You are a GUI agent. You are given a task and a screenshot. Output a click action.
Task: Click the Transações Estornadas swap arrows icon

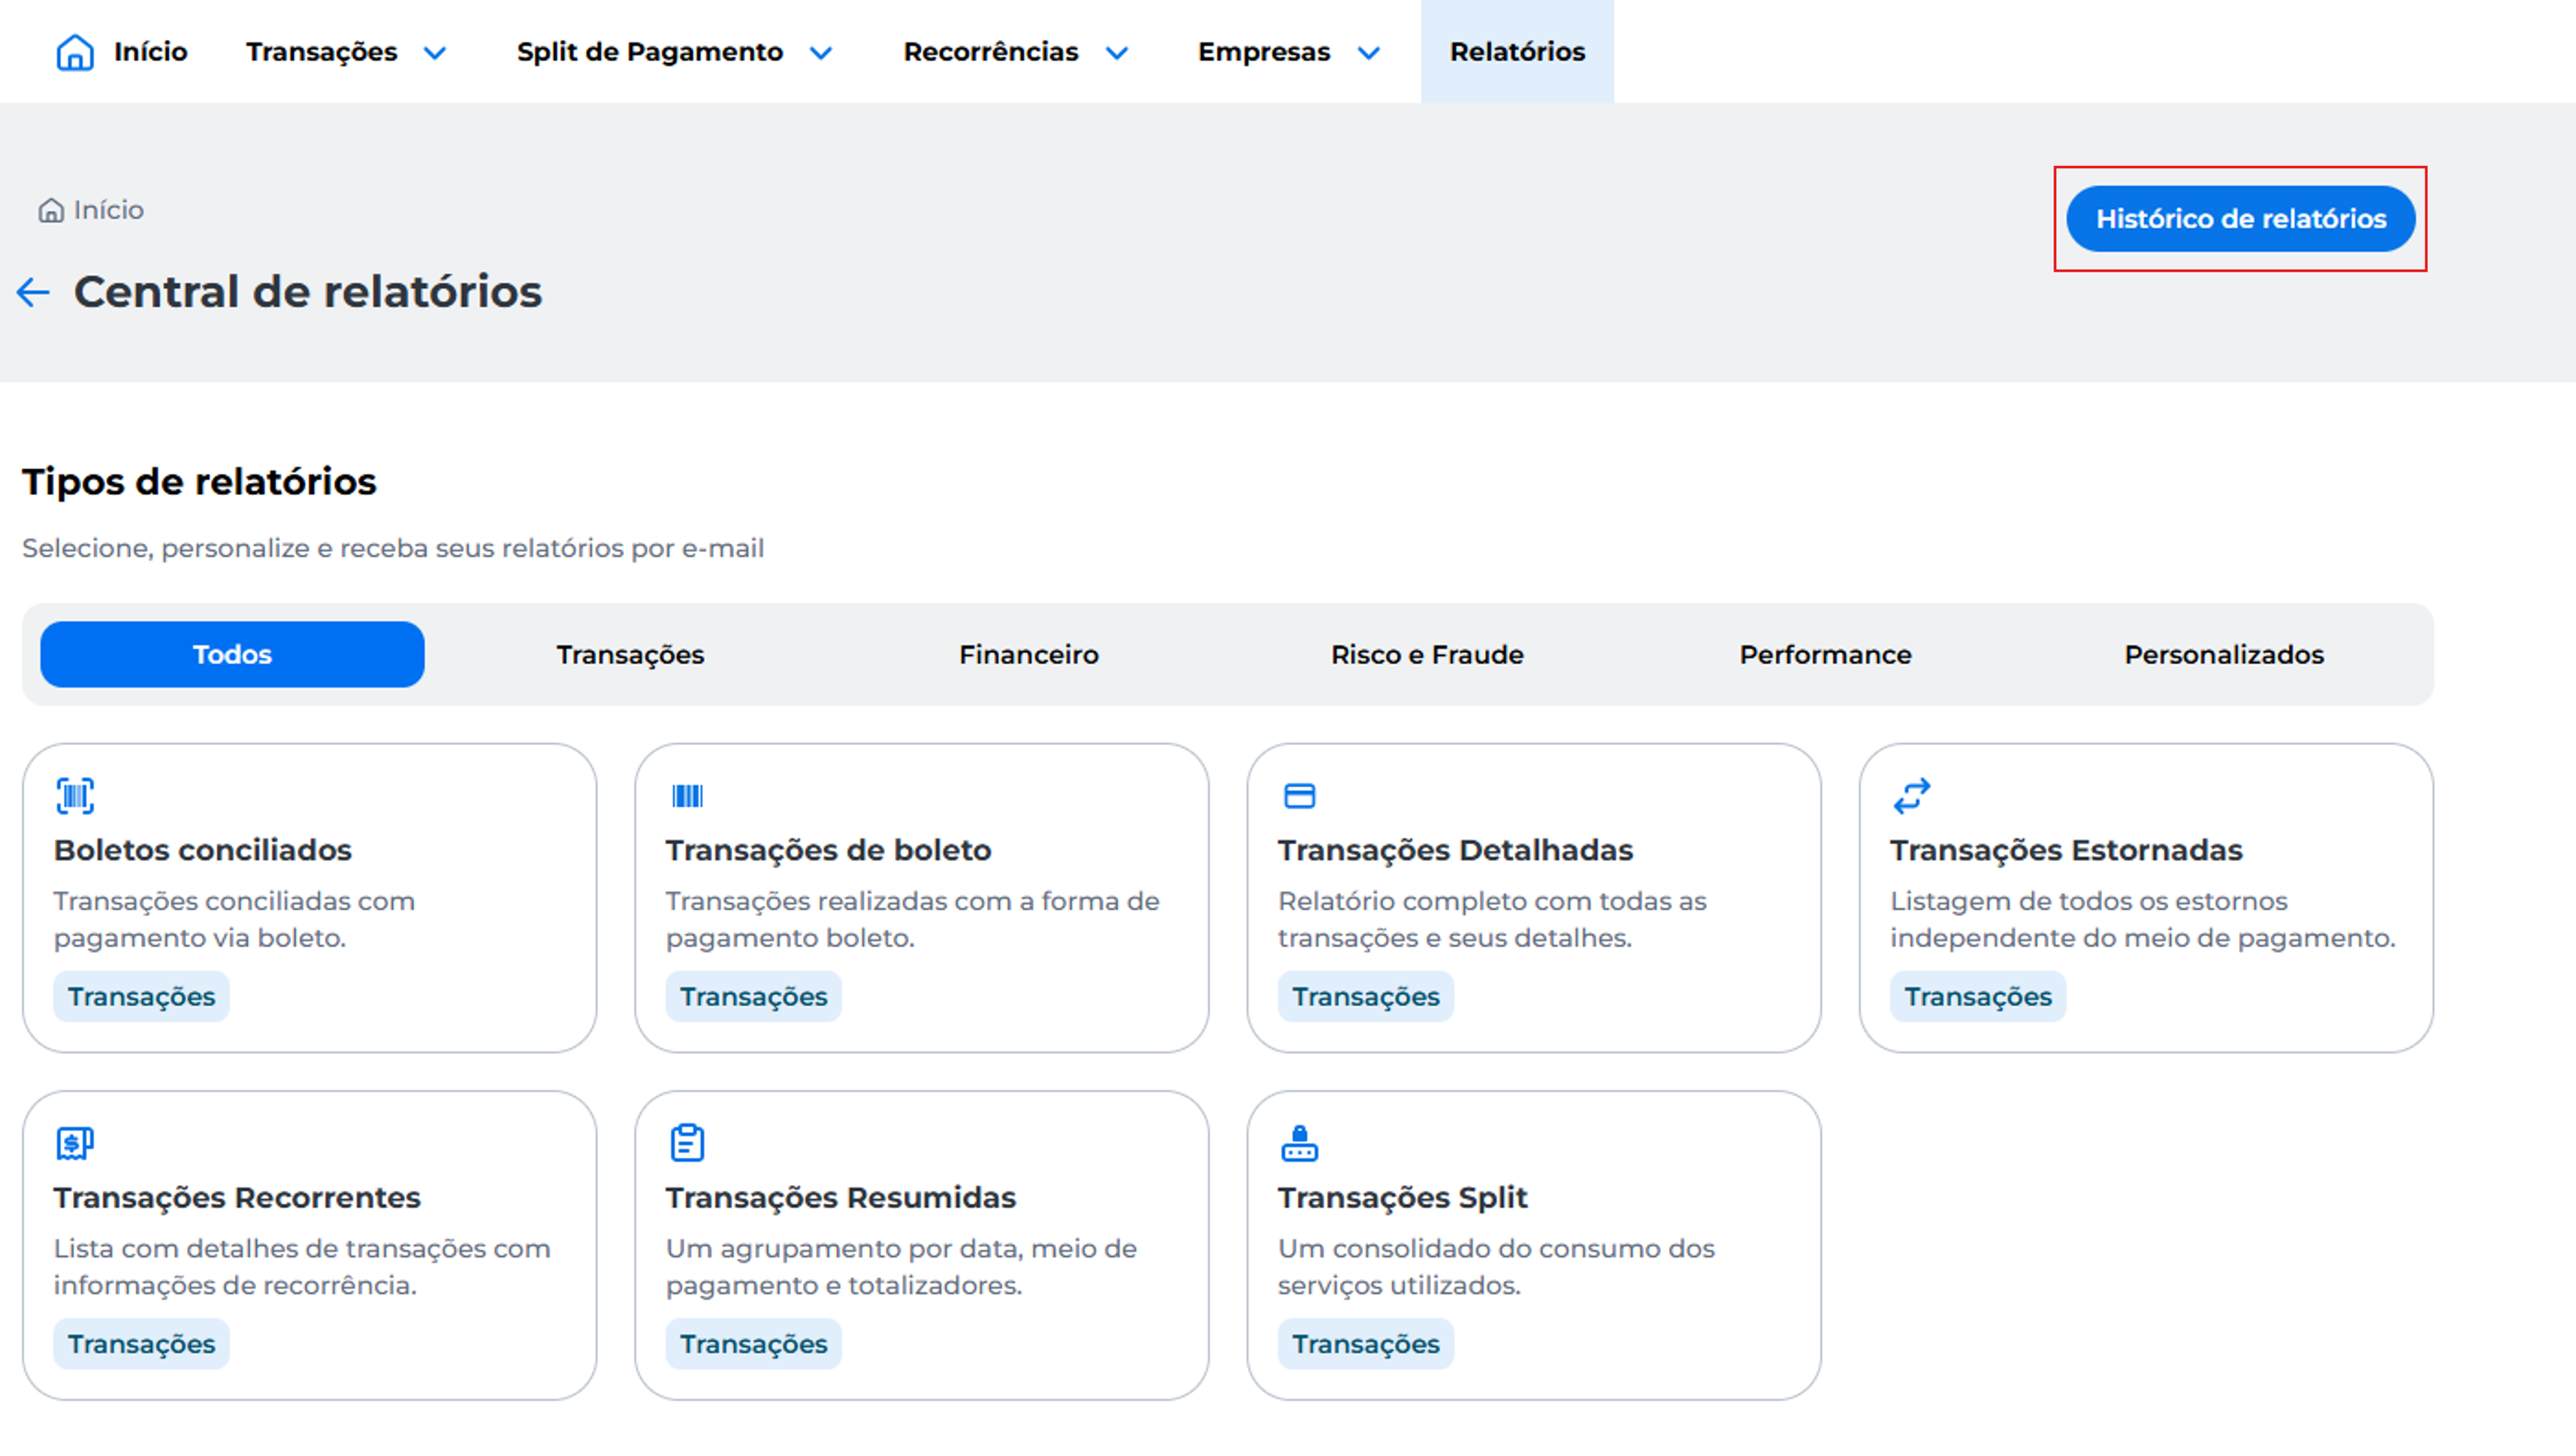click(x=1911, y=796)
